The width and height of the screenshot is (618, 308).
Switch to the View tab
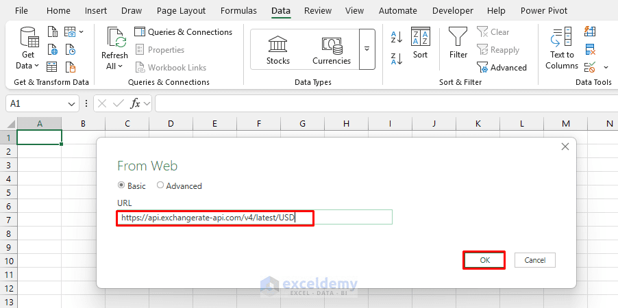point(354,11)
